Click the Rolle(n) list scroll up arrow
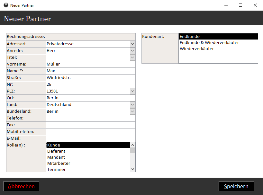 coord(133,145)
